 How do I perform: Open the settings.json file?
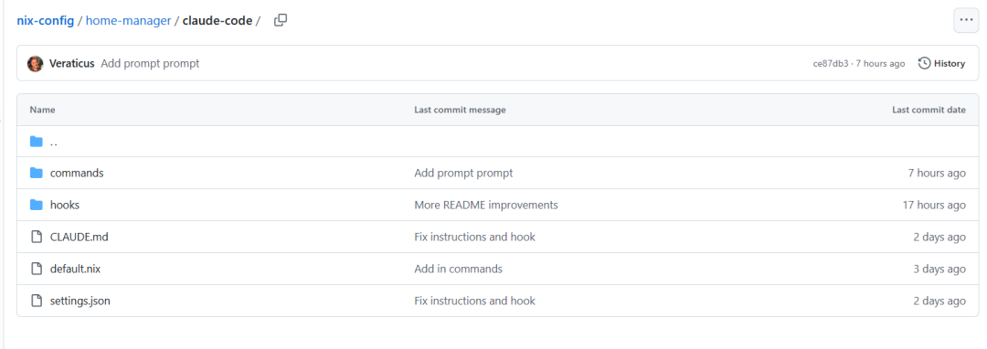point(80,301)
